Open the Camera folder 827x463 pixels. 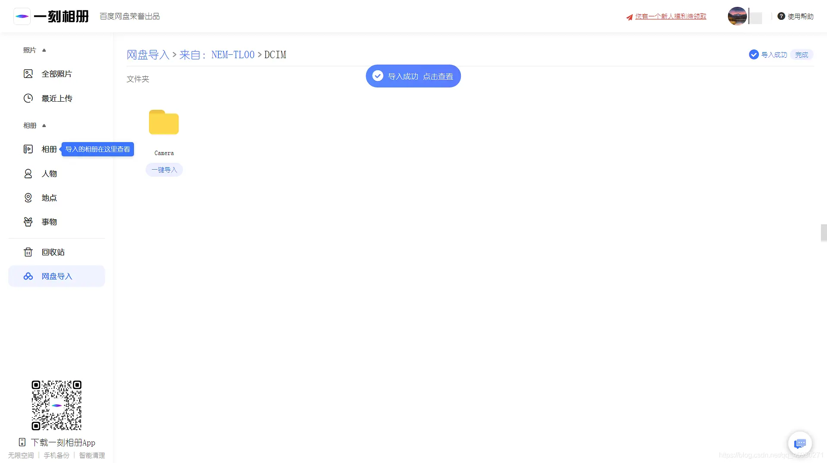[x=164, y=122]
